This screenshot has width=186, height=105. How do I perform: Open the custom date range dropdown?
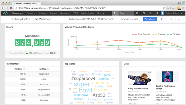point(92,19)
